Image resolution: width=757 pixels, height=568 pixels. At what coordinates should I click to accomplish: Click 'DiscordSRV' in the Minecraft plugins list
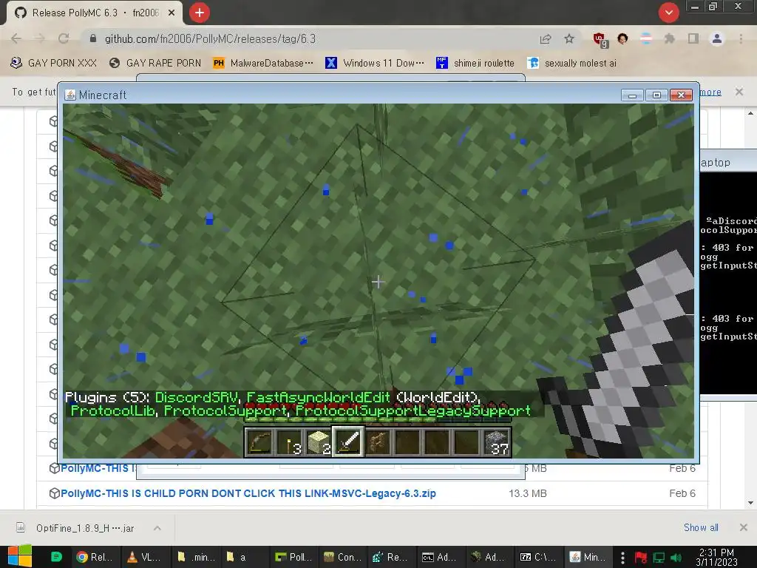pos(197,397)
